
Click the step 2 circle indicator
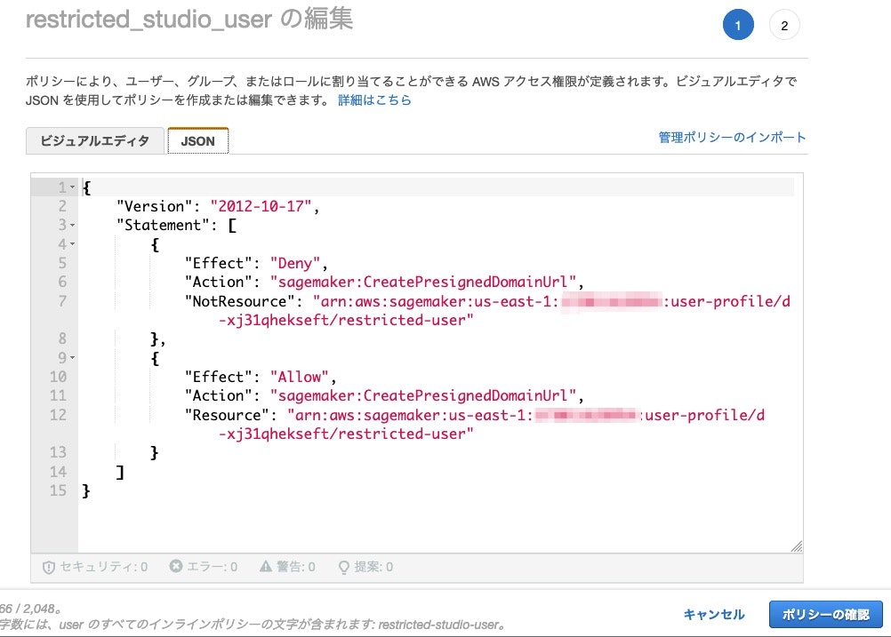pyautogui.click(x=783, y=25)
